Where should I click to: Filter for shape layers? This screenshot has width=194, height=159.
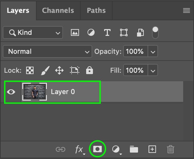pos(124,32)
